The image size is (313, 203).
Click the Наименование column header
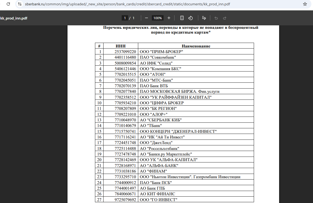(x=196, y=46)
